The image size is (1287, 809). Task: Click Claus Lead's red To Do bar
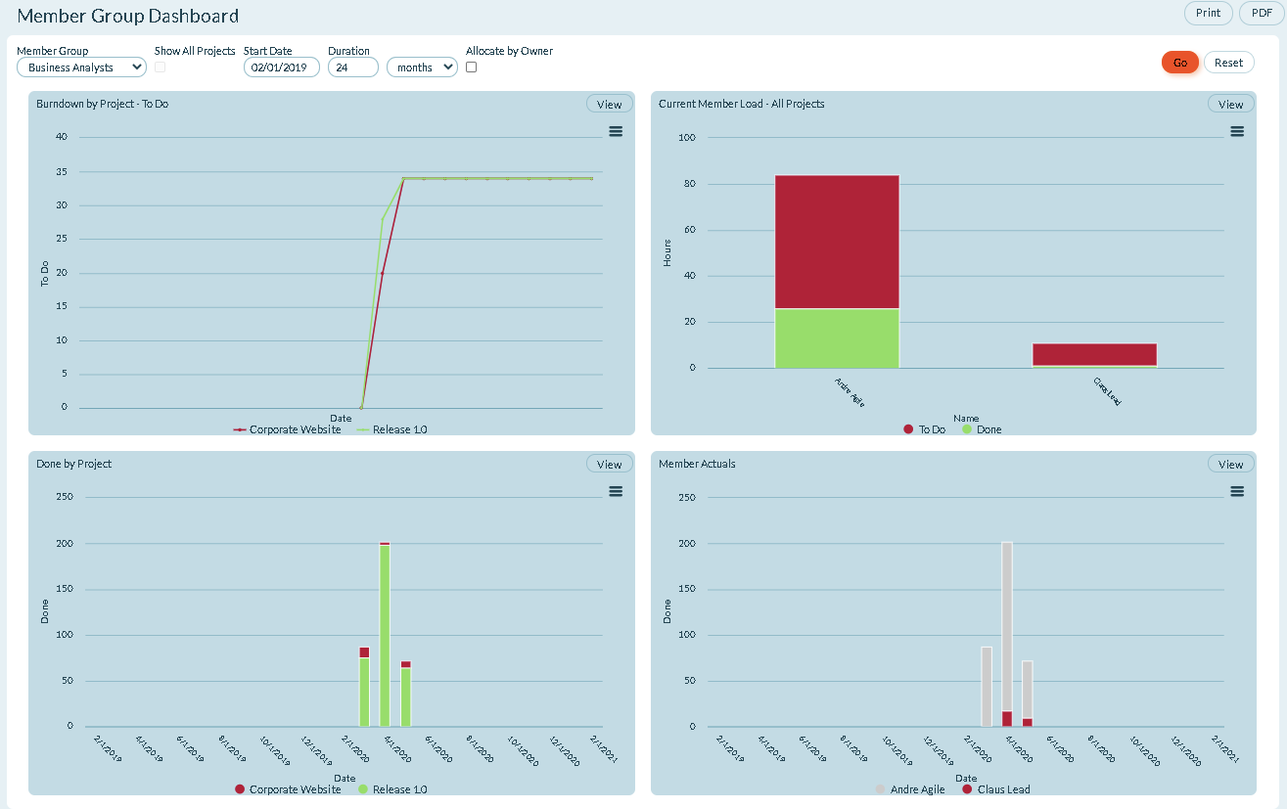coord(1094,354)
